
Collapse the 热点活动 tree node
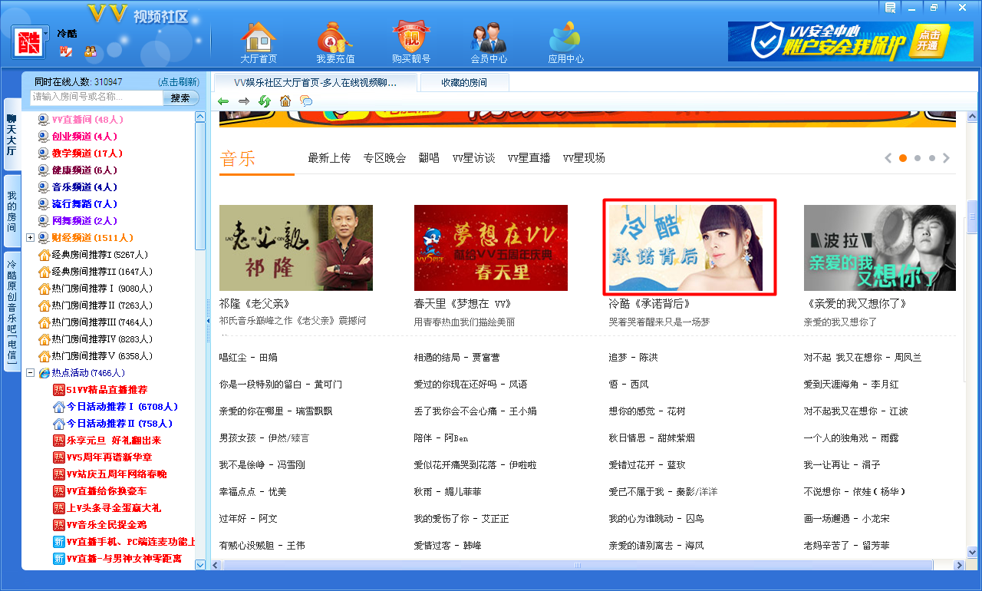pyautogui.click(x=31, y=373)
